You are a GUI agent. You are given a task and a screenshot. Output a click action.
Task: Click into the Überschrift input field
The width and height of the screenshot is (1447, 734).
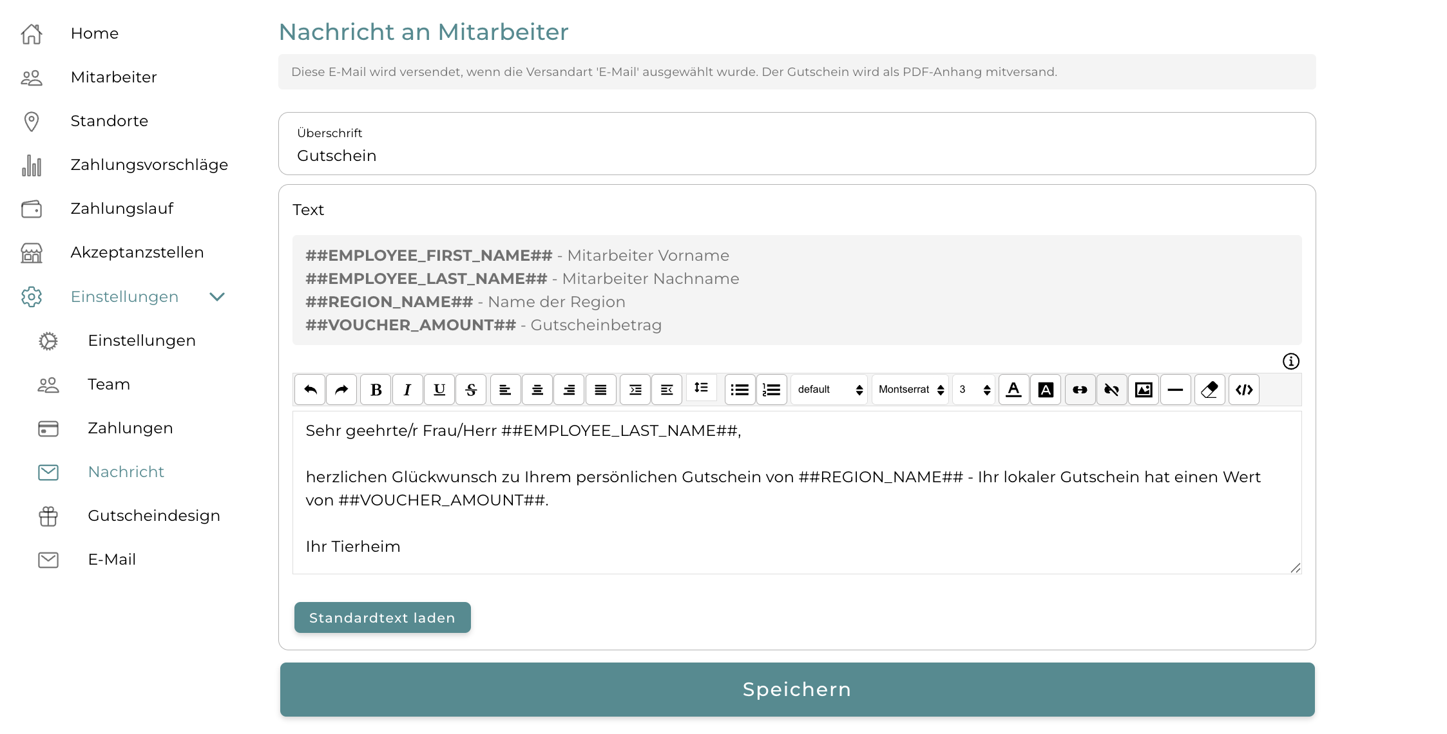[x=796, y=156]
